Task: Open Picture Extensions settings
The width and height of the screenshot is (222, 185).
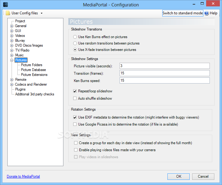Action: click(34, 75)
